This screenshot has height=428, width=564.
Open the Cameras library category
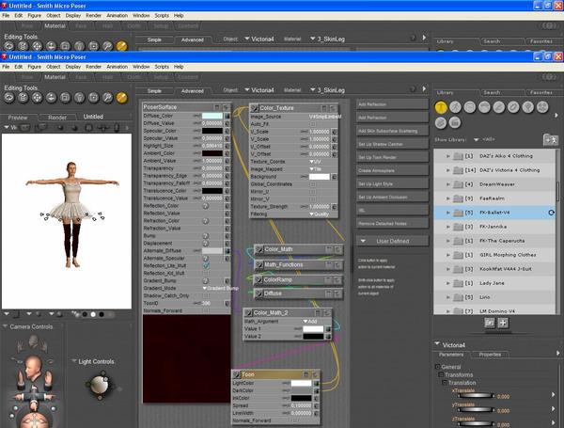point(542,107)
